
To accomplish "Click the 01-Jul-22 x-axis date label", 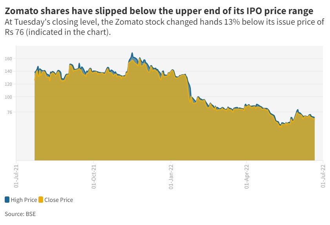I will (x=323, y=176).
